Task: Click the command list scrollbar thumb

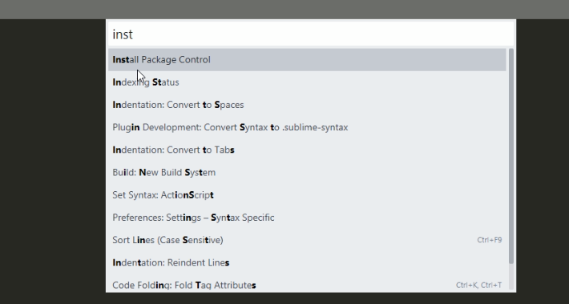Action: (x=511, y=156)
